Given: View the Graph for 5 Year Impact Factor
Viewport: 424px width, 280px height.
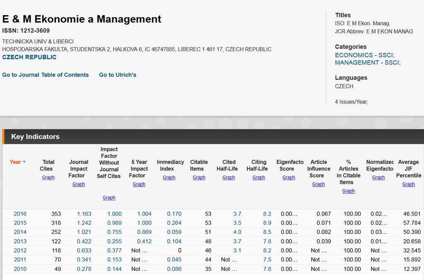Looking at the screenshot, I should tap(139, 184).
